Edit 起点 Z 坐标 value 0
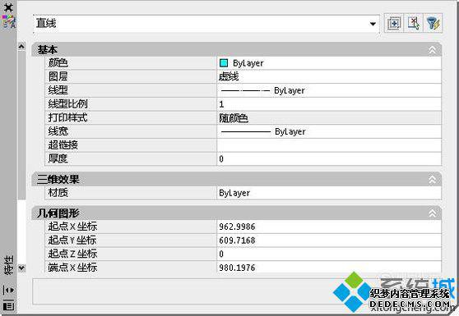Image resolution: width=459 pixels, height=316 pixels. (329, 254)
